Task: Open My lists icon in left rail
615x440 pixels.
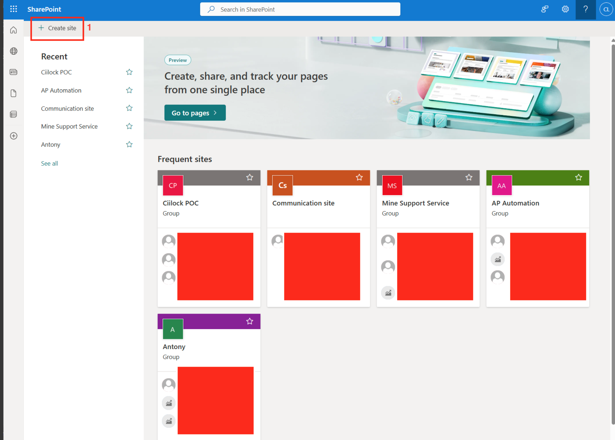Action: (x=14, y=114)
